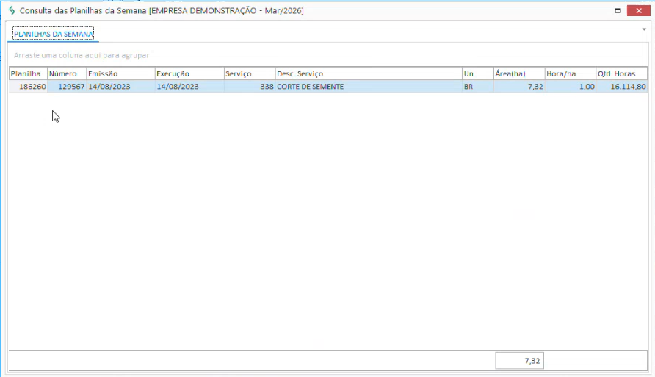Select the CORTE DE SEMENTE cell
Image resolution: width=655 pixels, height=377 pixels.
coord(369,87)
